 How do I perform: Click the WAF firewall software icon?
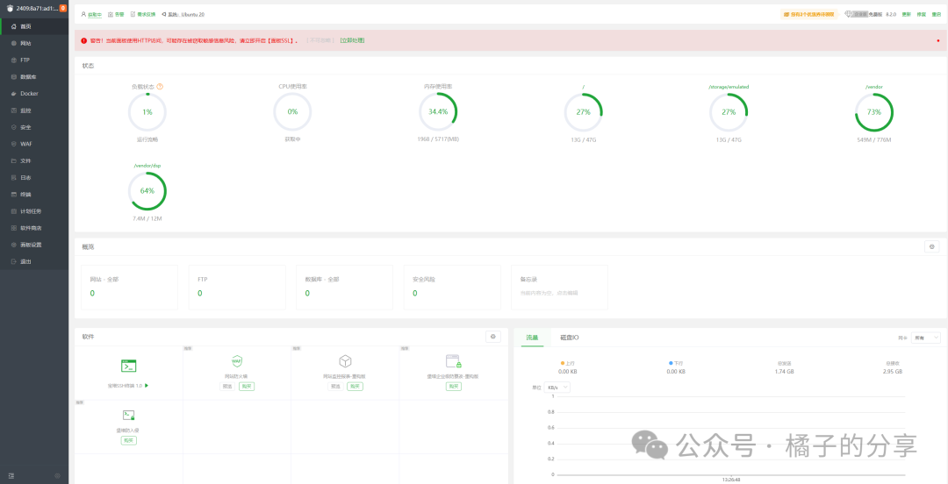pyautogui.click(x=236, y=361)
